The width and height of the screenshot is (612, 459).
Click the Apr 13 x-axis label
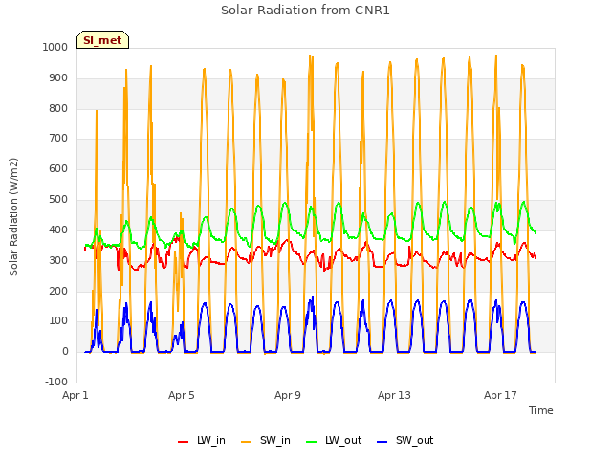coord(394,395)
